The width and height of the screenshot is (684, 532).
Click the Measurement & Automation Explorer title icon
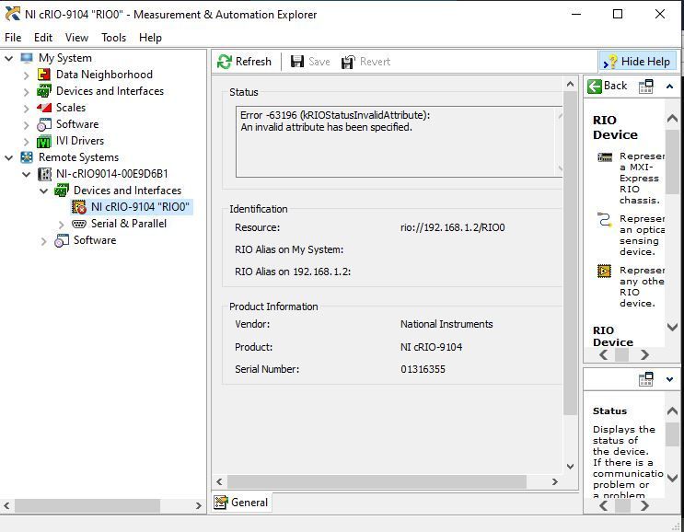click(13, 14)
